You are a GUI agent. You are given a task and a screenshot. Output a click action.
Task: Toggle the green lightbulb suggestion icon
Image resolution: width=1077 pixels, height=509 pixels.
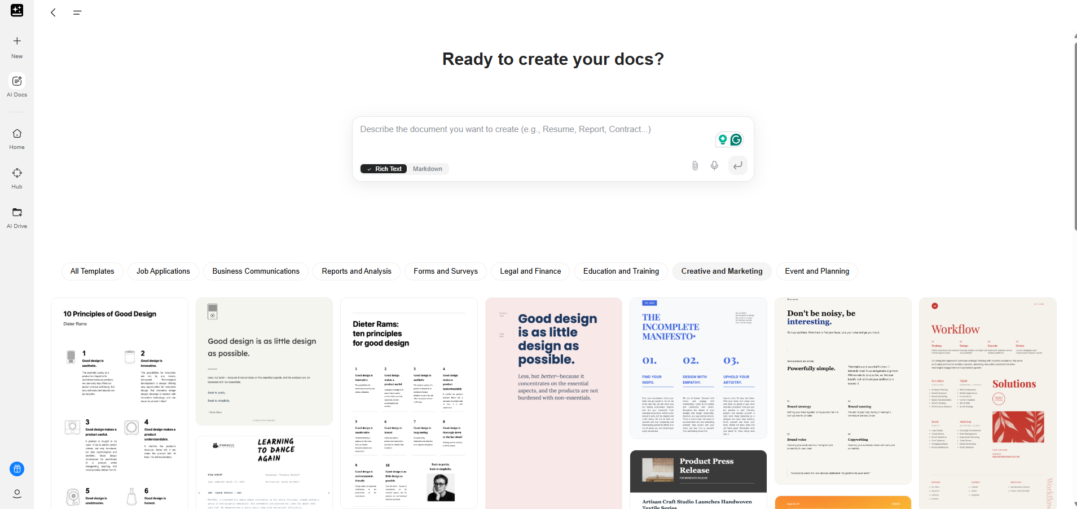click(x=724, y=139)
